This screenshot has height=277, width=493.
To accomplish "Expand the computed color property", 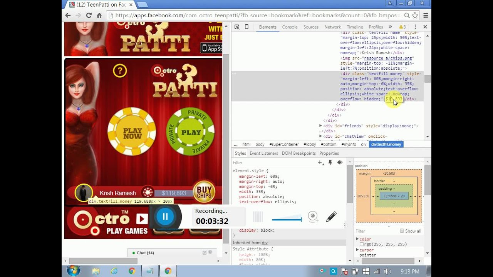I will (357, 239).
